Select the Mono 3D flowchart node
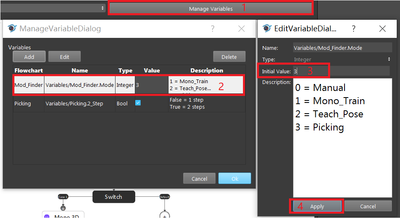 [x=63, y=215]
